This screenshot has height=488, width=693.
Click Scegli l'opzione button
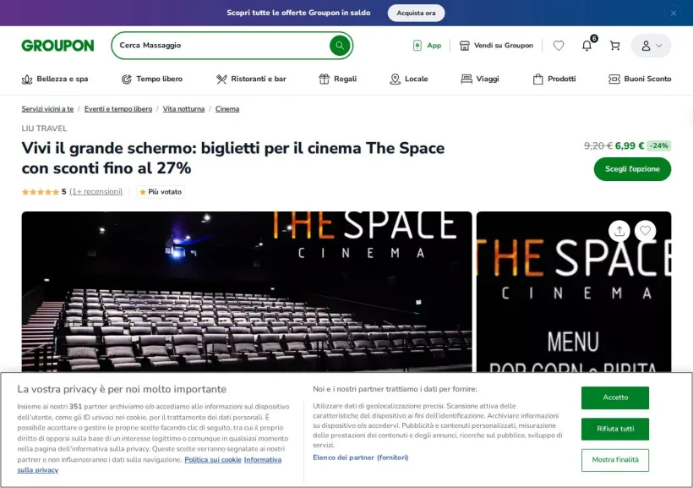click(x=632, y=169)
